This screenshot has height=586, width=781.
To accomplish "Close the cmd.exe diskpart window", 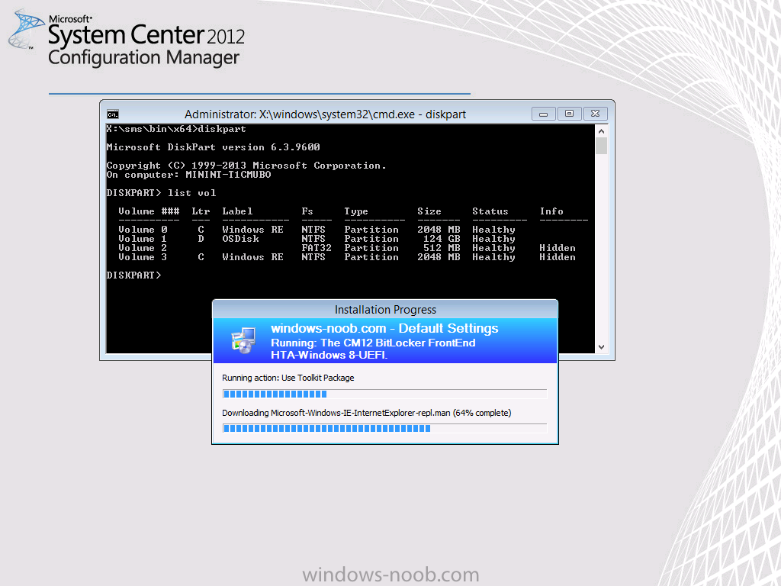I will point(595,114).
